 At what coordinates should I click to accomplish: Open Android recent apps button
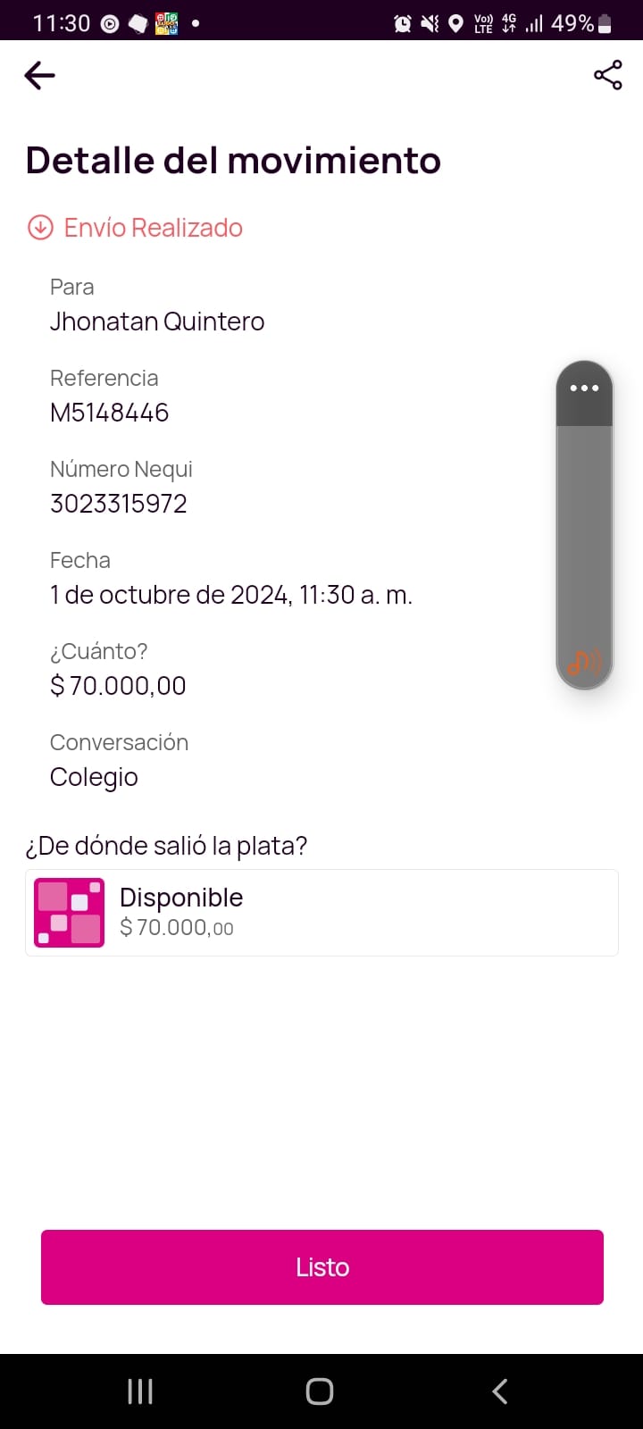[140, 1391]
